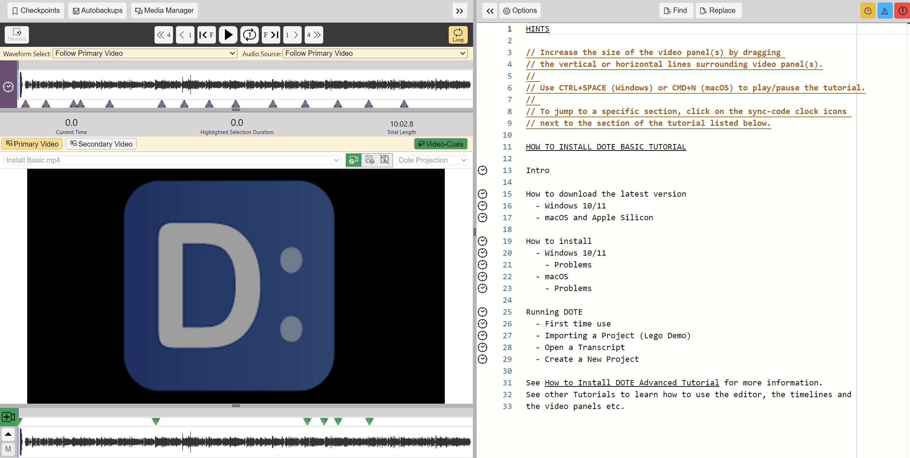Click the yellow clock icon in editor toolbar

point(868,11)
